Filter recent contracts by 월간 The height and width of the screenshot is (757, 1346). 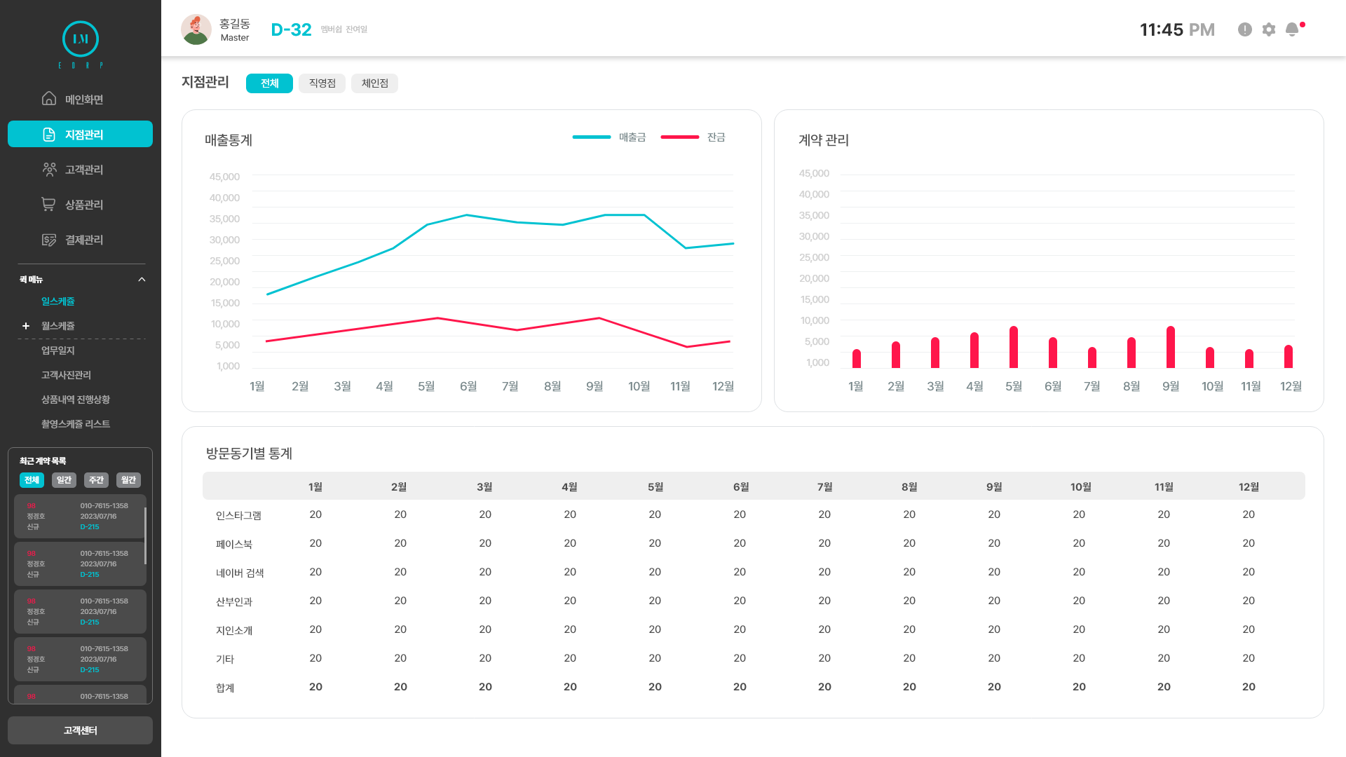click(128, 480)
